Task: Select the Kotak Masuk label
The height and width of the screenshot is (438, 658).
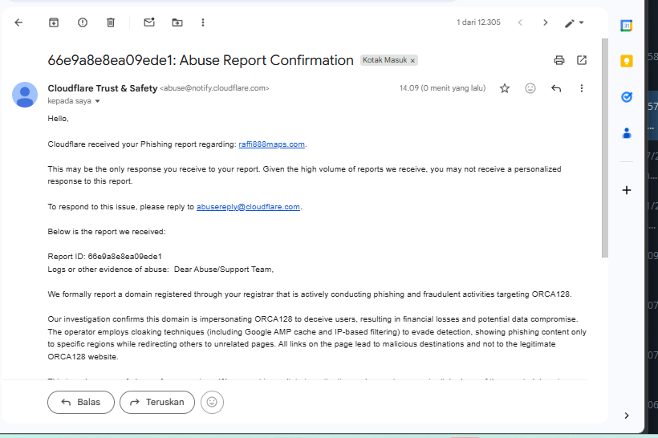Action: click(384, 60)
